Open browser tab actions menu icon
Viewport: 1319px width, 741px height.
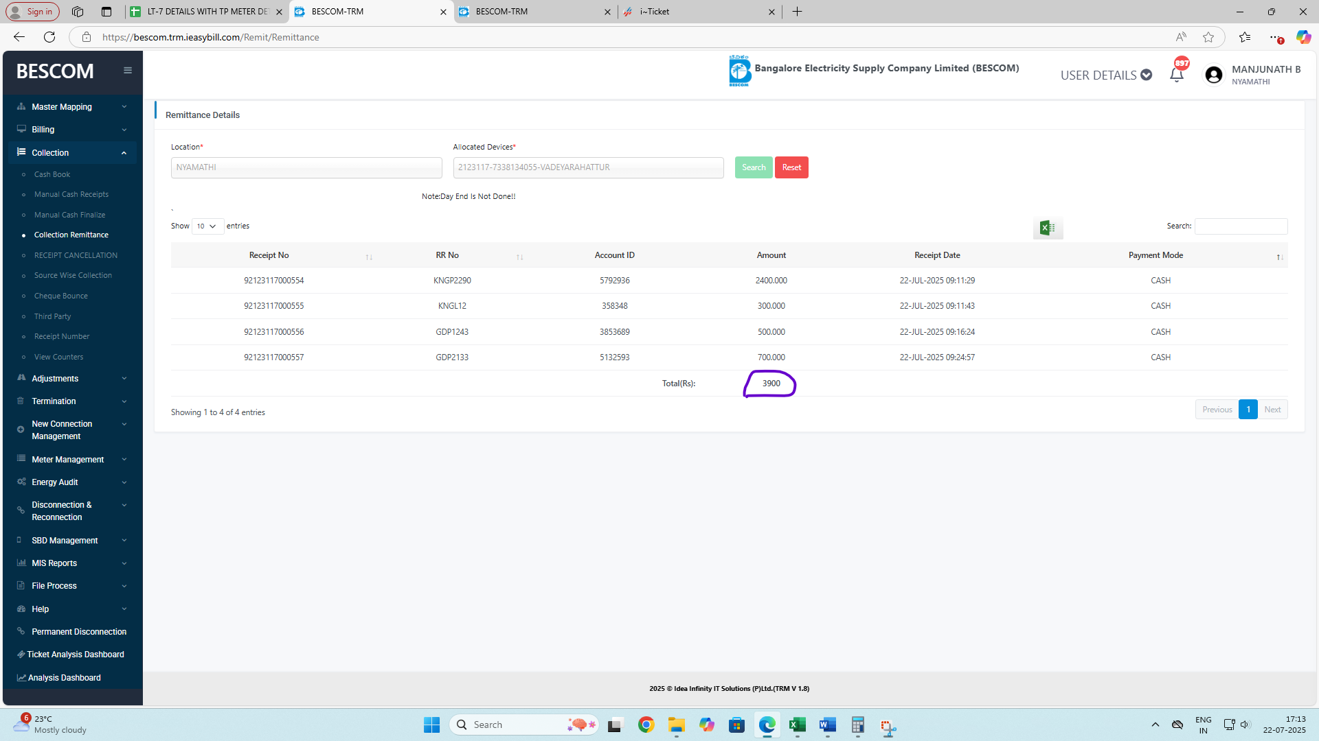(106, 12)
